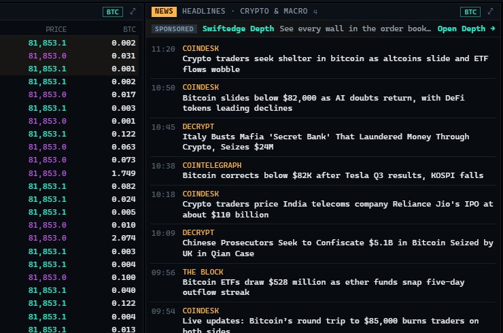Click the 10:38 news timestamp

(x=163, y=166)
